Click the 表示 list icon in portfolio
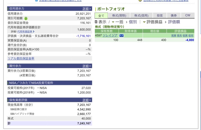Image resolution: width=201 pixels, height=130 pixels. coord(96,22)
